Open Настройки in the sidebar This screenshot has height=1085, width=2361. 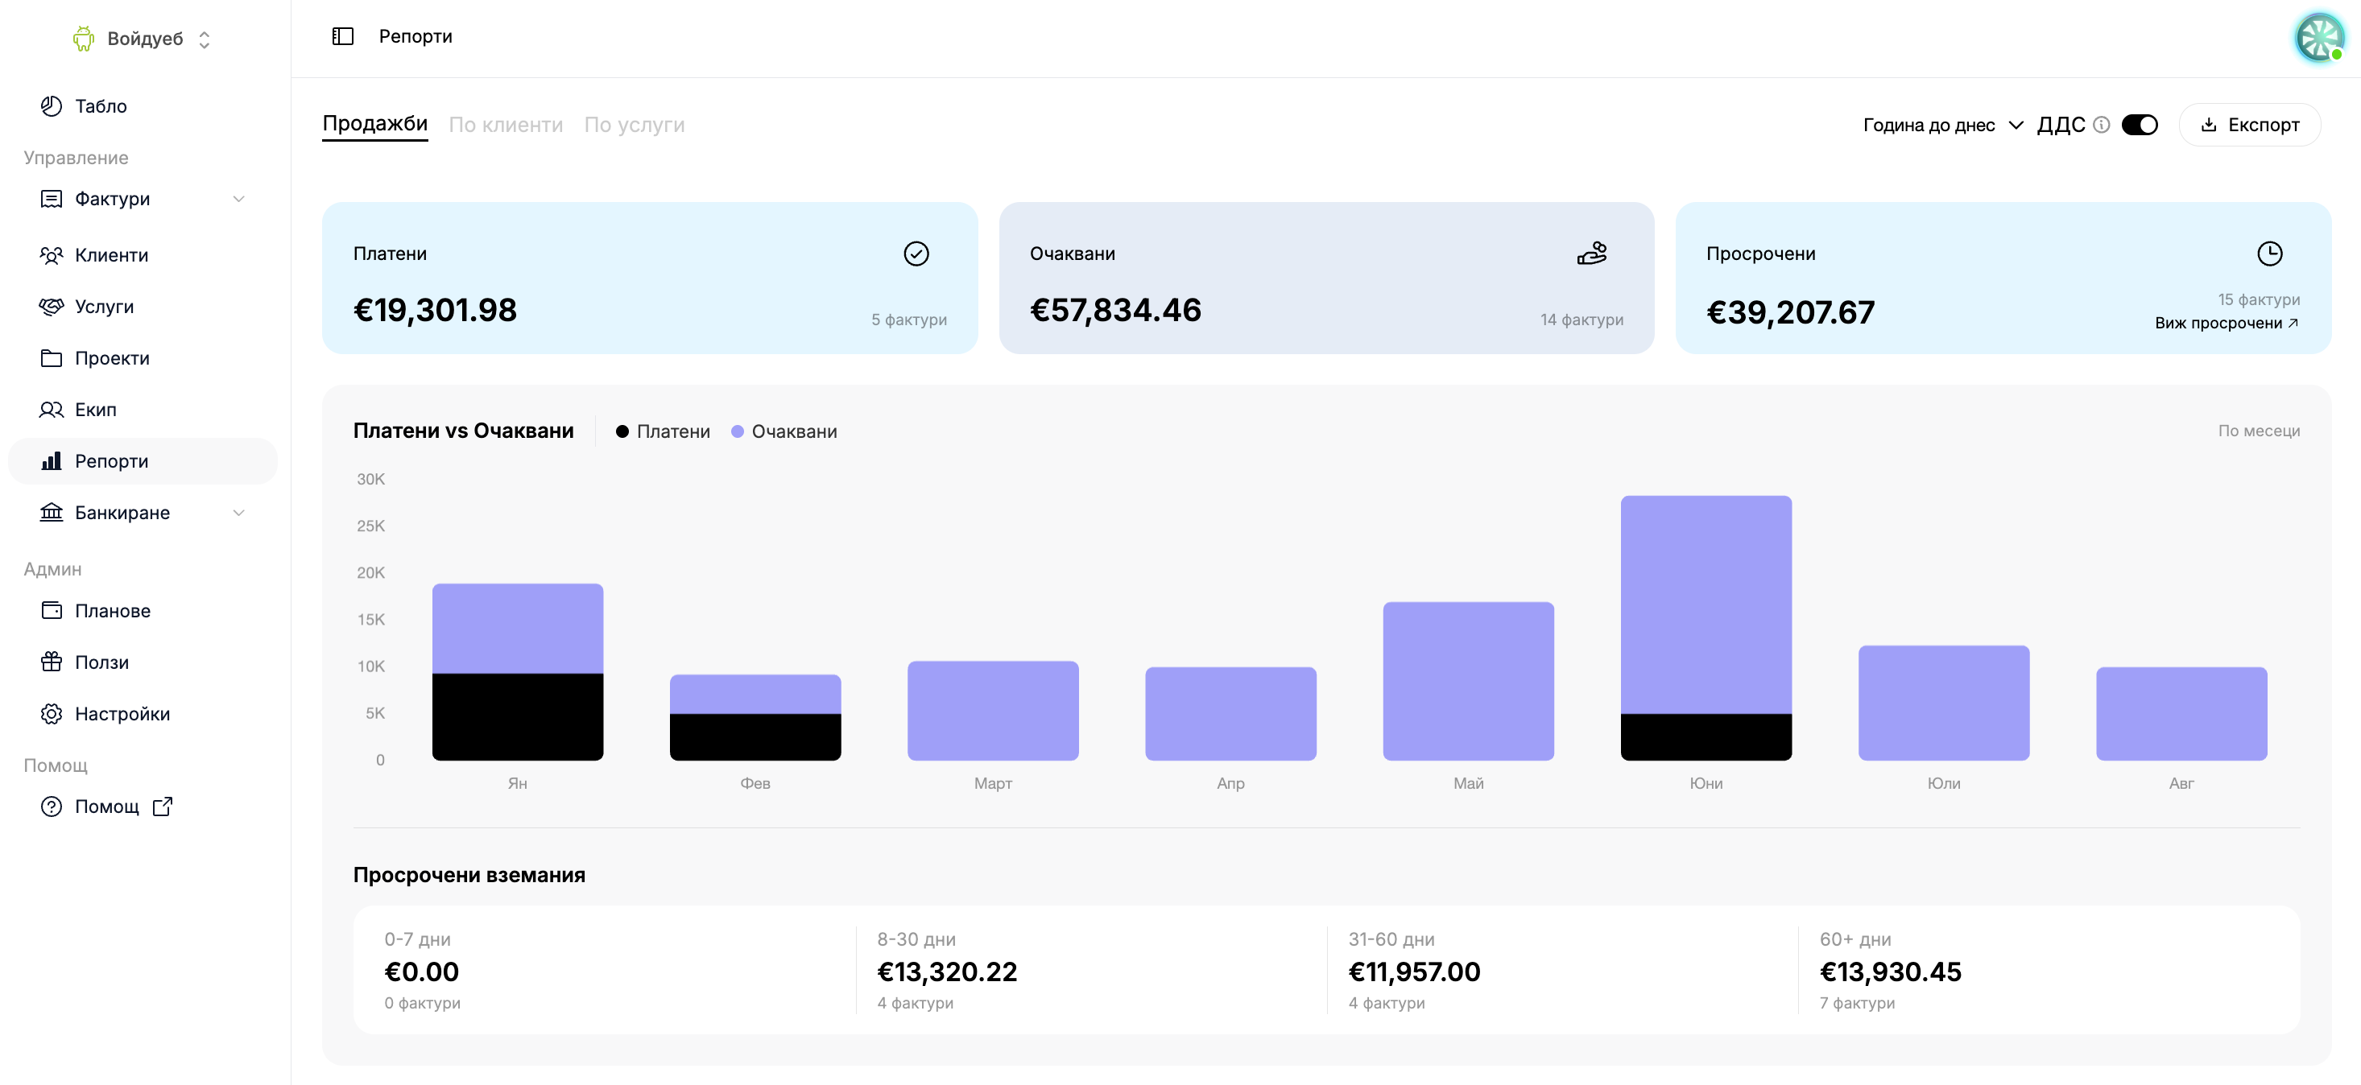point(142,714)
